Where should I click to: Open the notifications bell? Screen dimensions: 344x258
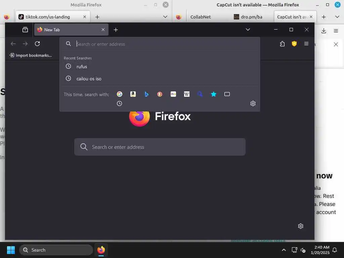point(335,250)
